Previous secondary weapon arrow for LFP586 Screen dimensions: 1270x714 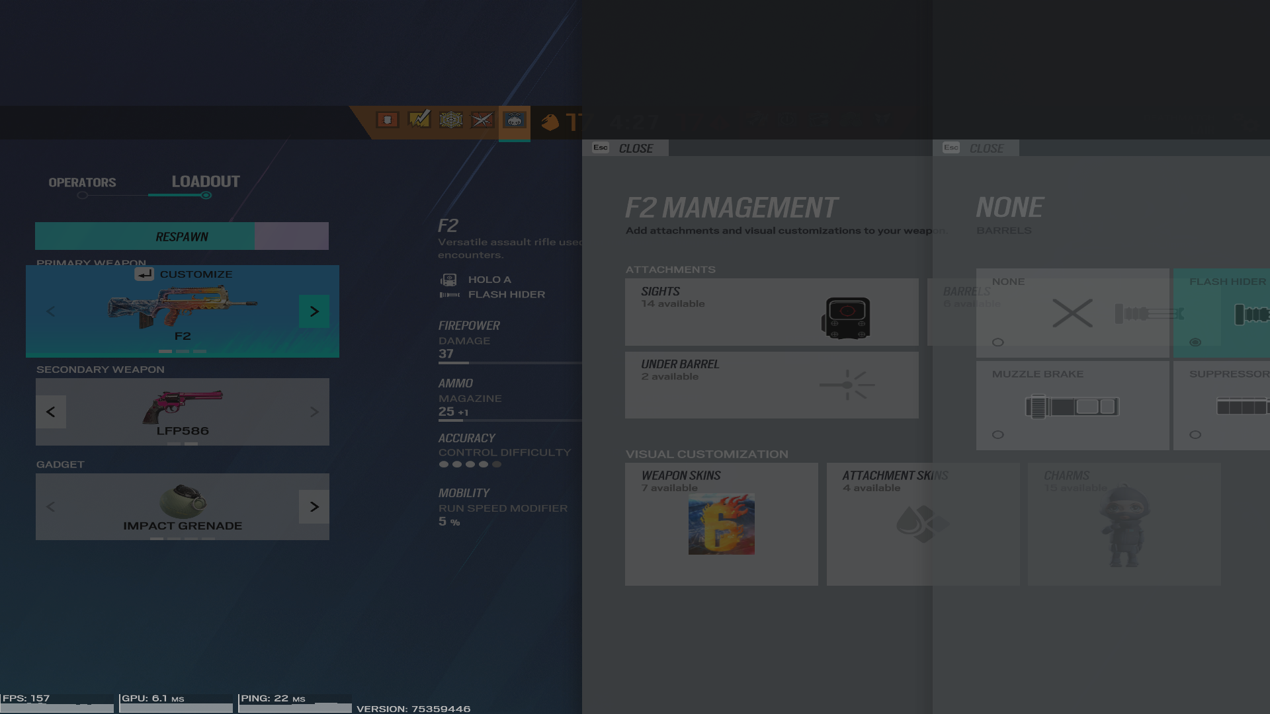(51, 412)
